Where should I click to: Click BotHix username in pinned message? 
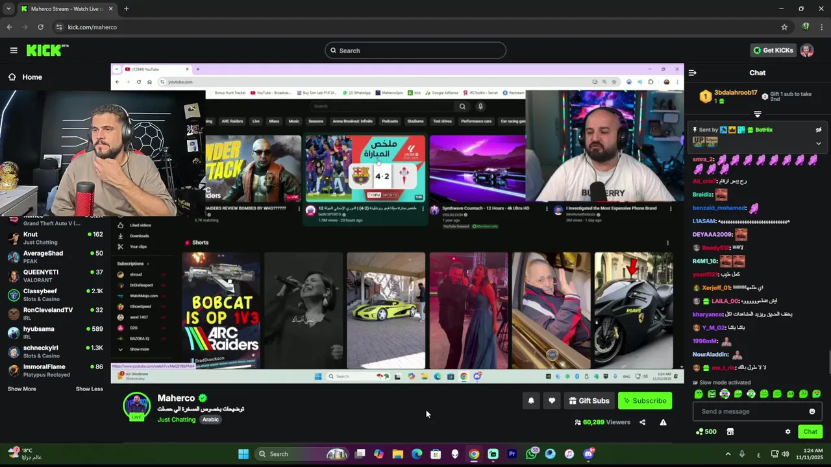[x=763, y=130]
